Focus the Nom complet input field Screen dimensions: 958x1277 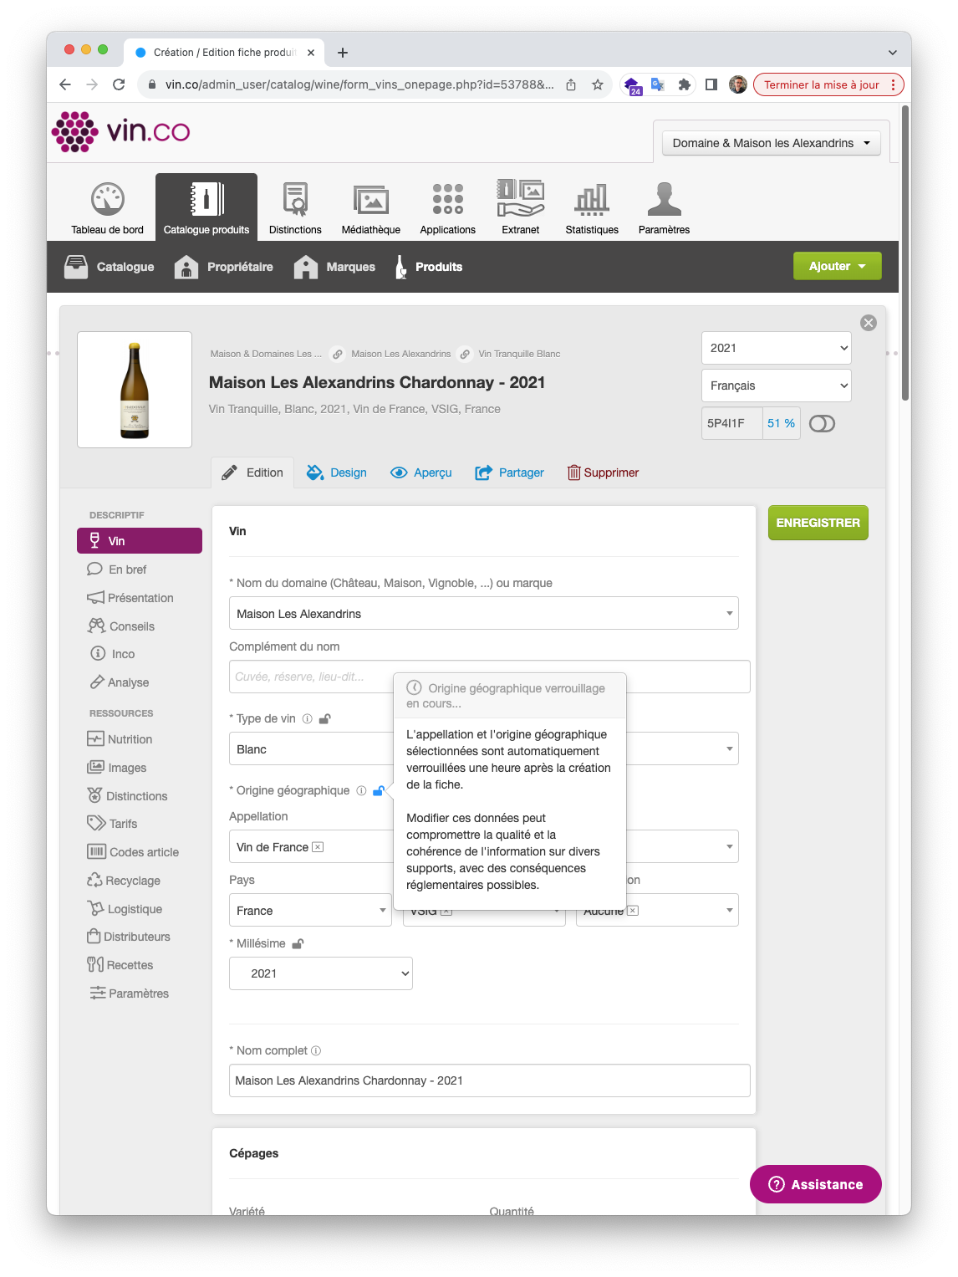click(490, 1080)
